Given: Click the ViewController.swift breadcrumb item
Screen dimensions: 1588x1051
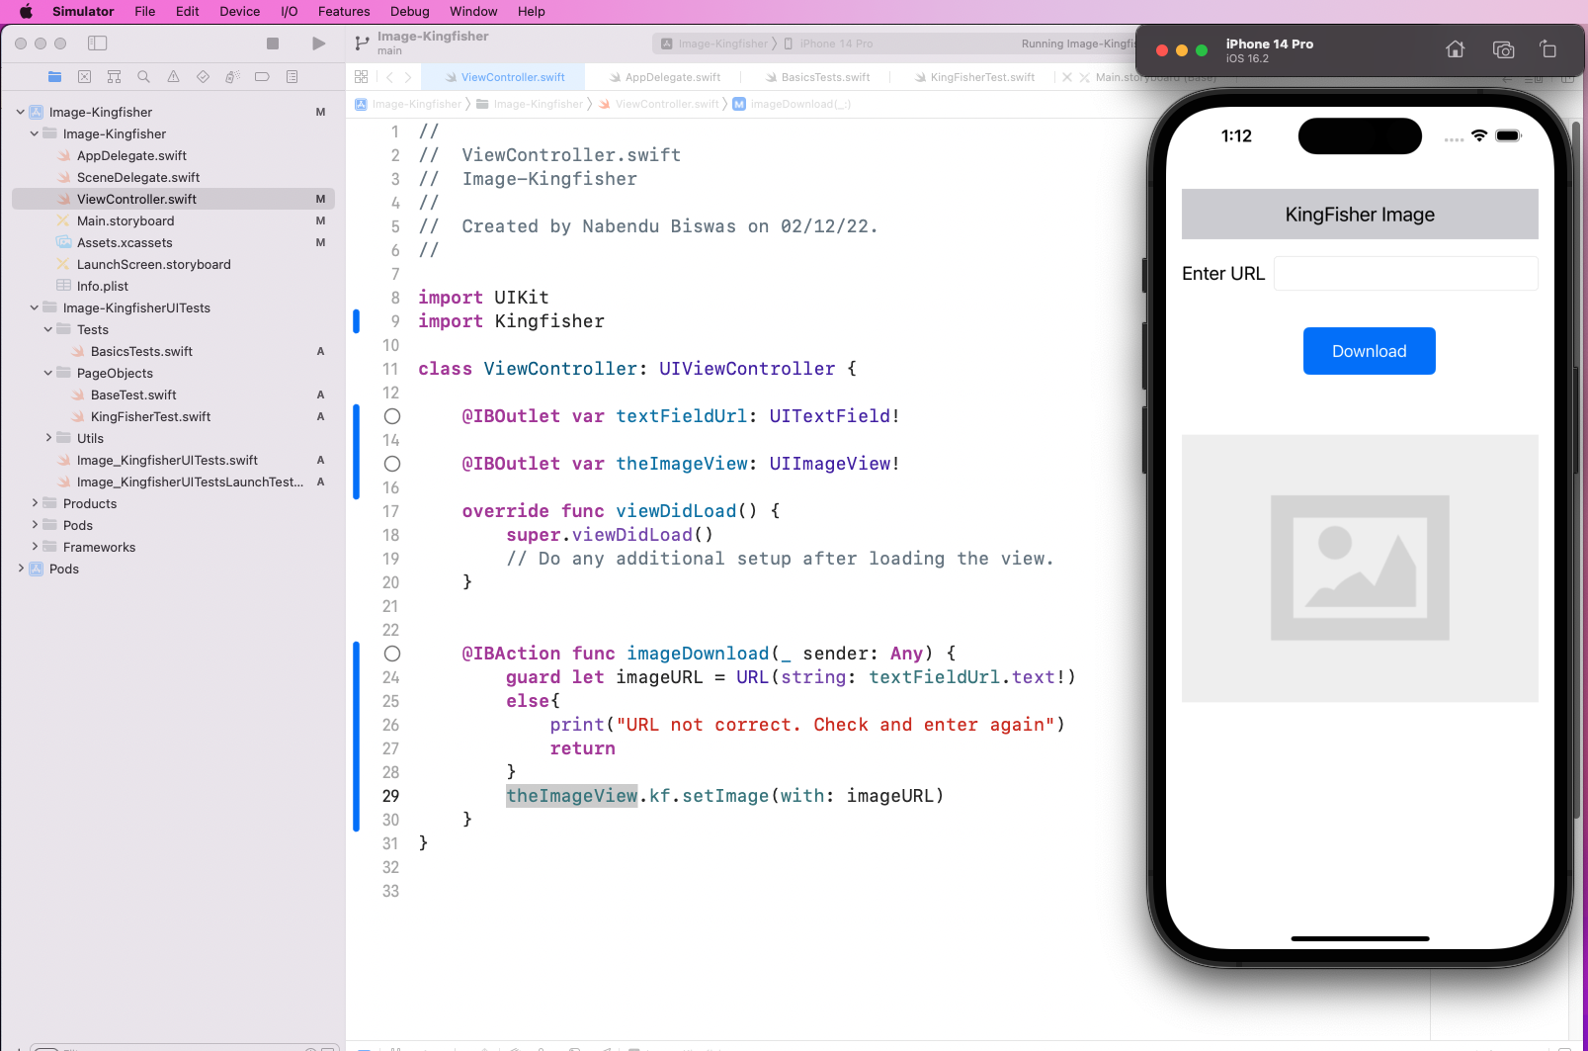Looking at the screenshot, I should click(659, 104).
